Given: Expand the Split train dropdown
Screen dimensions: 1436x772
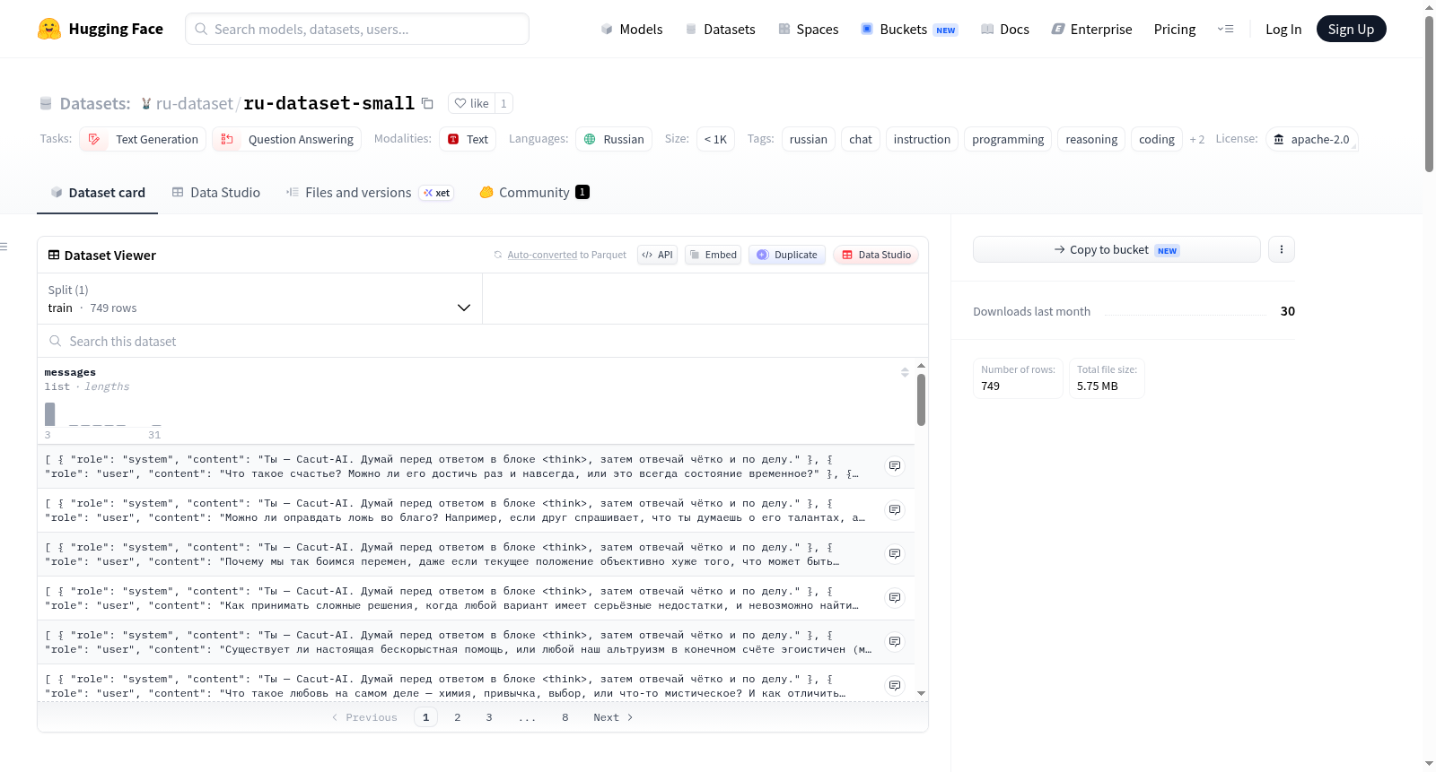Looking at the screenshot, I should coord(260,299).
